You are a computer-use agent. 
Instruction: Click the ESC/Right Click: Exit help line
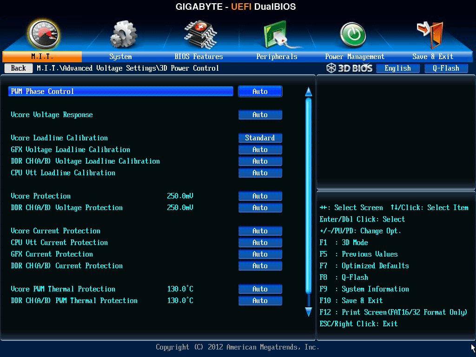(358, 324)
